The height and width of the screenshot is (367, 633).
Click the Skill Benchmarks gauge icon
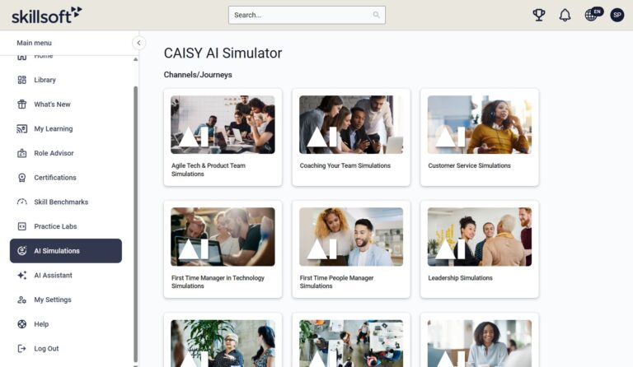coord(21,202)
